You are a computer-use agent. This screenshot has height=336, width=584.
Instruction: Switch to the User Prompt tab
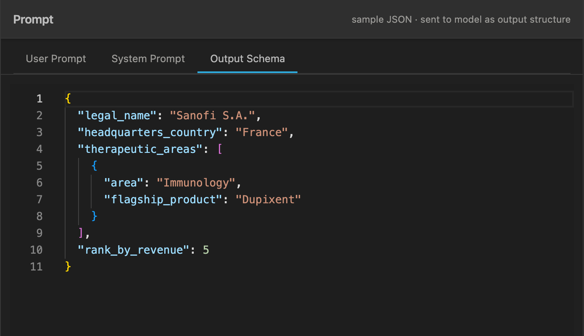coord(56,59)
